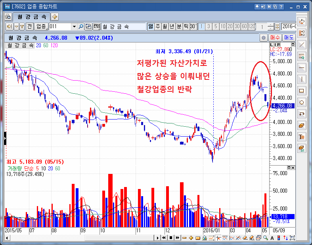This screenshot has width=312, height=245.
Task: Switch chart period to weekly (주)
Action: tap(158, 27)
